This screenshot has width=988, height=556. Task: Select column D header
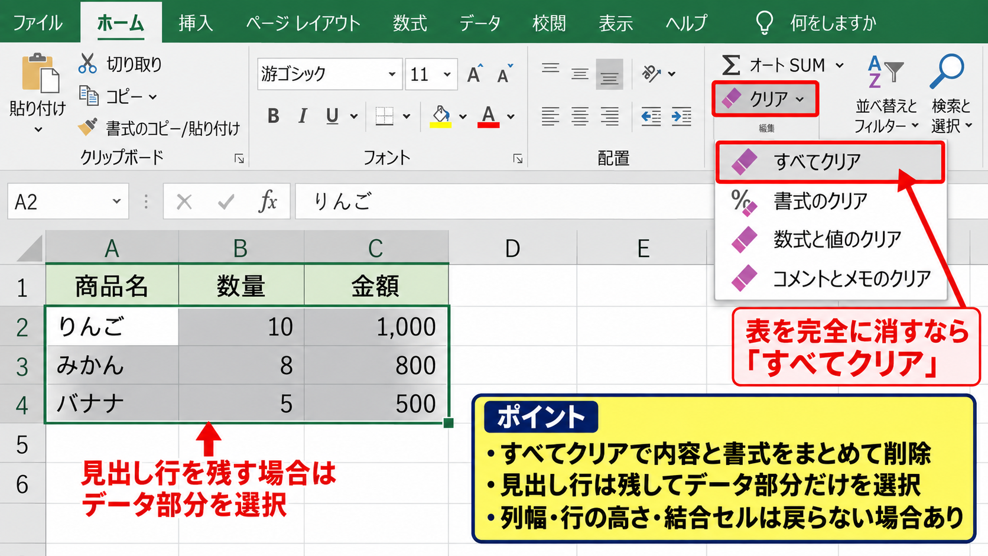(512, 248)
